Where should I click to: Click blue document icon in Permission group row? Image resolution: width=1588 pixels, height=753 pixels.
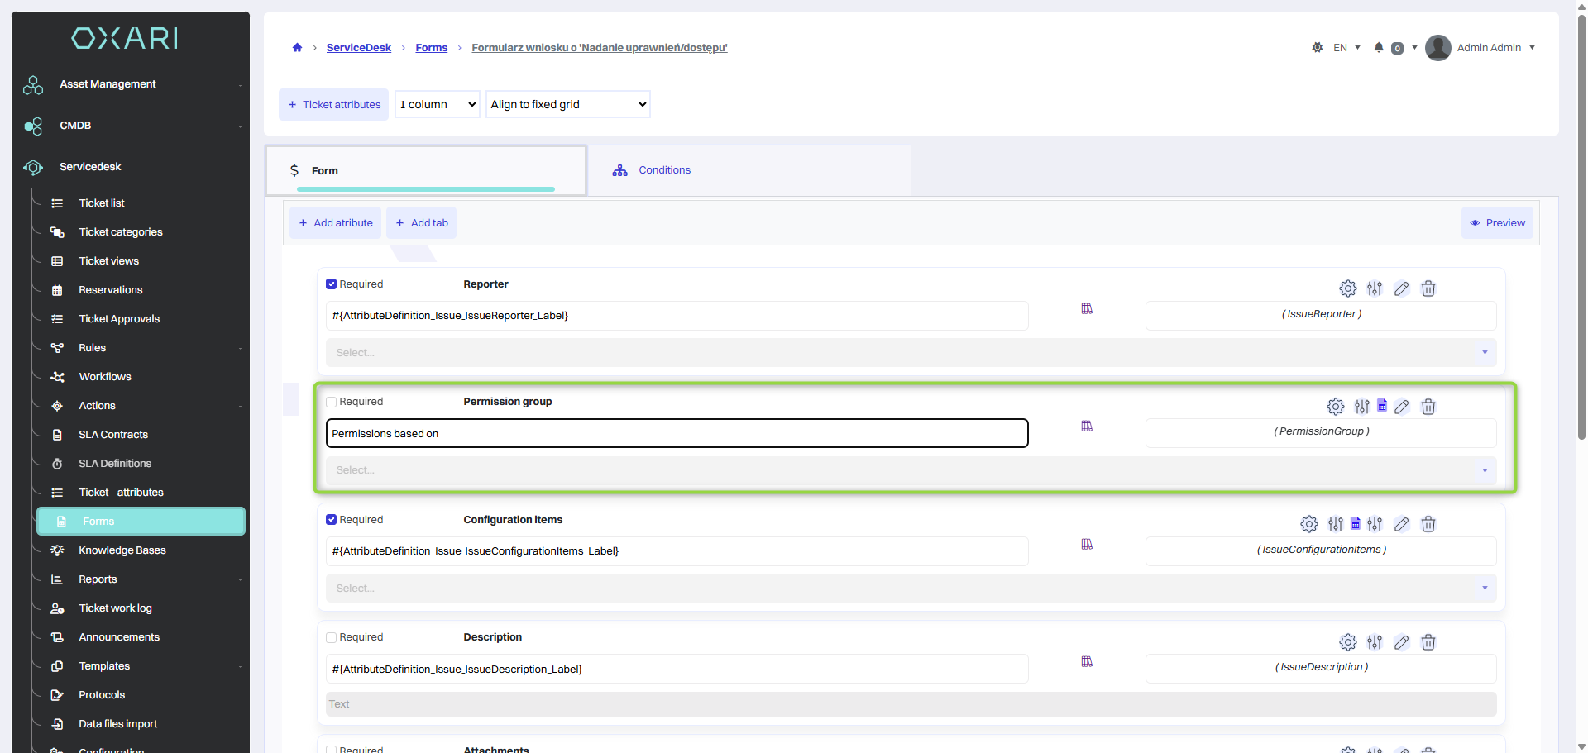click(1382, 406)
